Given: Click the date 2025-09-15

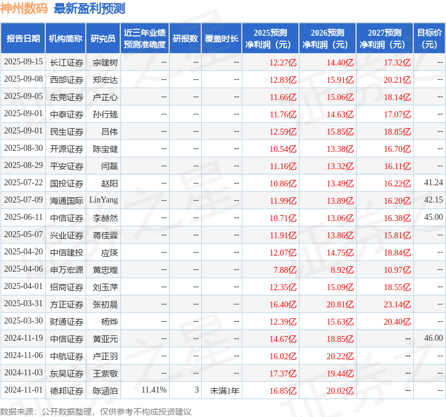Looking at the screenshot, I should pyautogui.click(x=23, y=62).
